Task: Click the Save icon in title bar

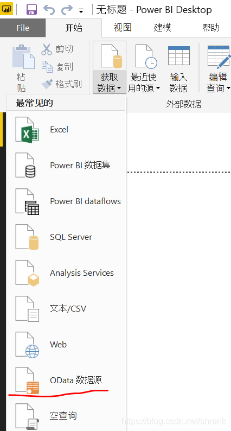Action: tap(31, 10)
